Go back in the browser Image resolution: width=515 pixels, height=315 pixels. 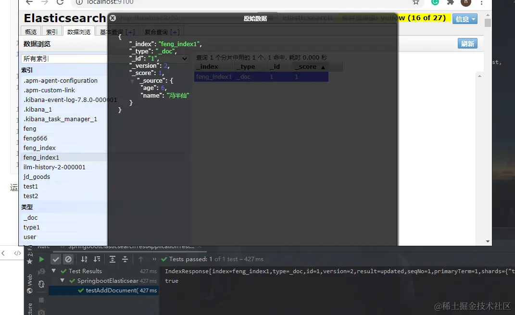[29, 2]
